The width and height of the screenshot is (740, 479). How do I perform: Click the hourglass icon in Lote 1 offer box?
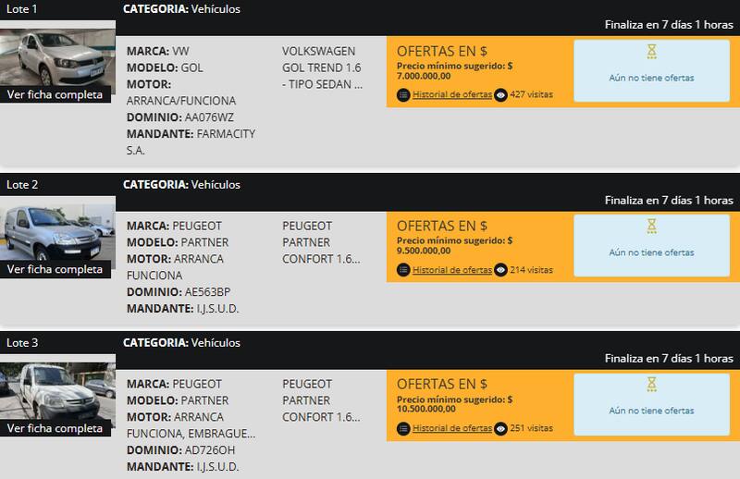pos(651,52)
